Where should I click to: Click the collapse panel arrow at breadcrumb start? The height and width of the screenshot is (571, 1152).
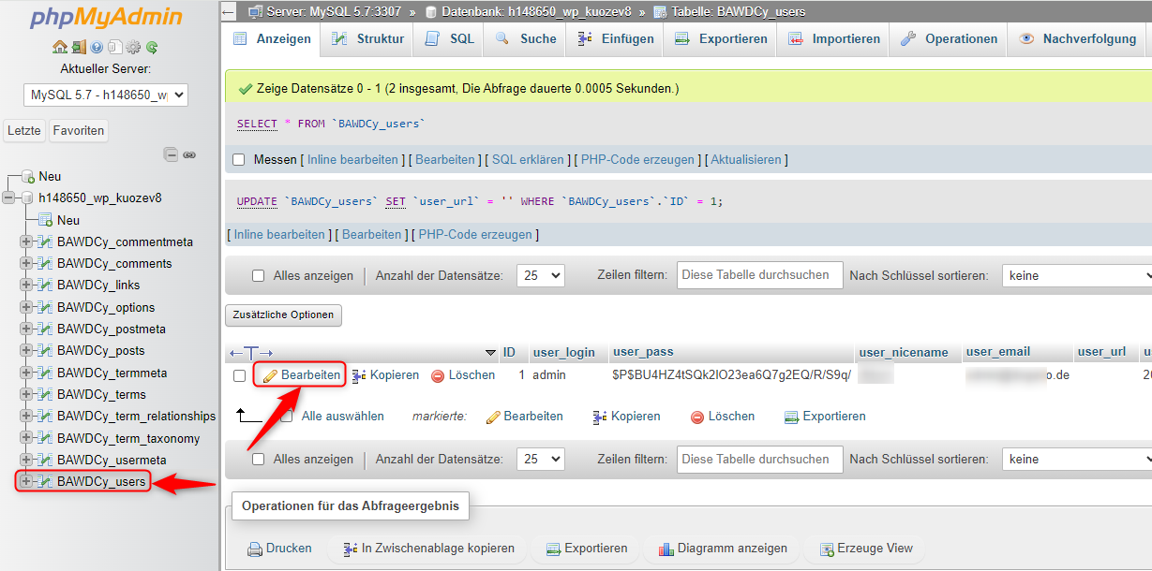228,11
